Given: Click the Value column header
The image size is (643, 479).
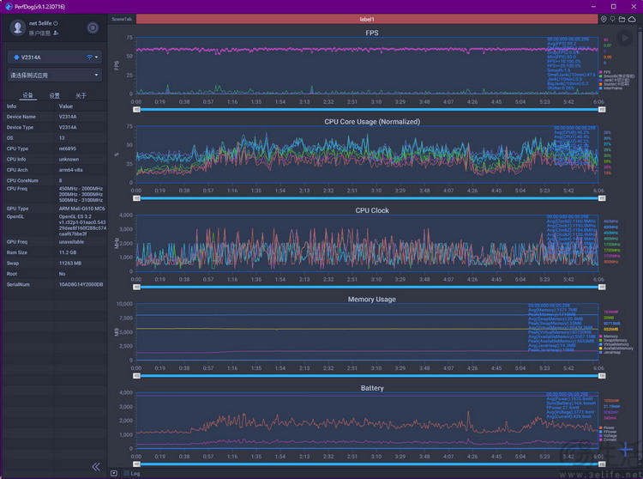Looking at the screenshot, I should (x=66, y=106).
